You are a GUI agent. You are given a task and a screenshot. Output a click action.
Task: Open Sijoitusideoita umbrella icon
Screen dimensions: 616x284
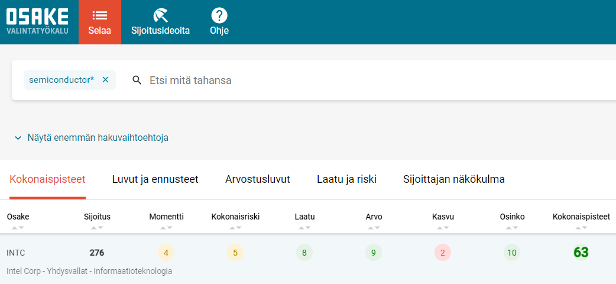pyautogui.click(x=160, y=16)
